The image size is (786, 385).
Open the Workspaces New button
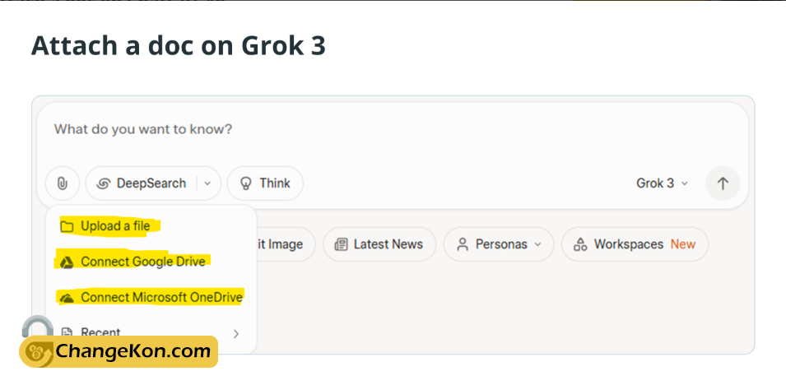[x=635, y=244]
